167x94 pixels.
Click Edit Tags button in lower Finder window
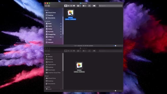click(x=94, y=51)
